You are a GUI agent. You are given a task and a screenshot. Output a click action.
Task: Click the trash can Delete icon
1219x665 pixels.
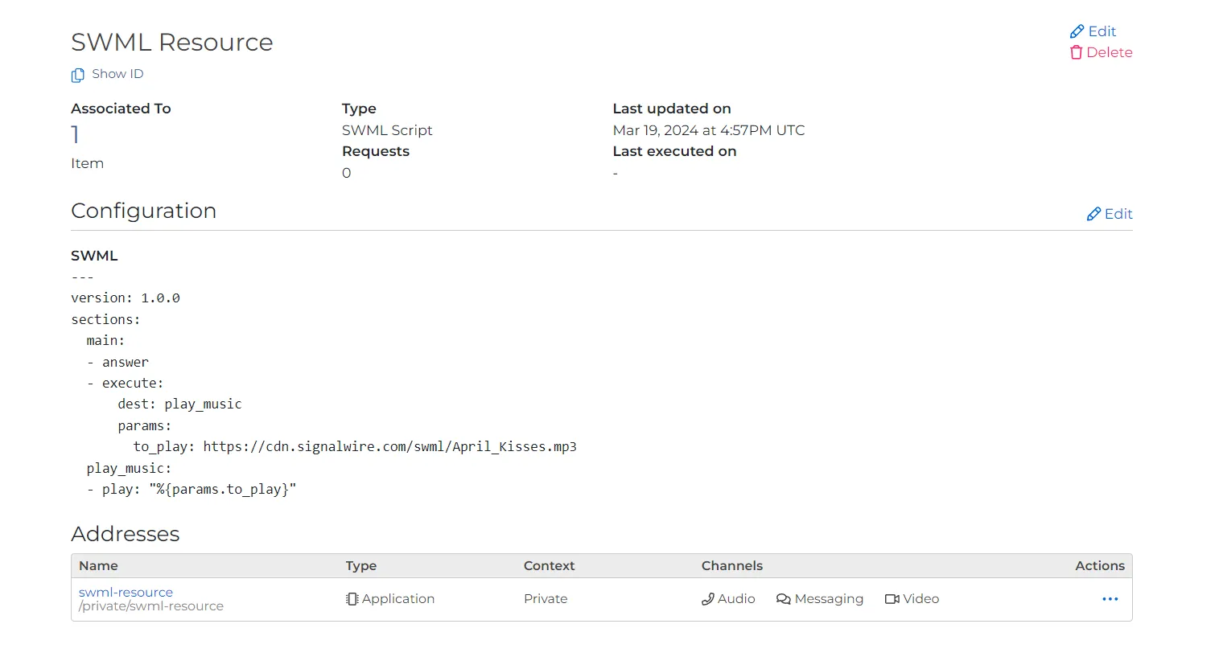pyautogui.click(x=1076, y=53)
